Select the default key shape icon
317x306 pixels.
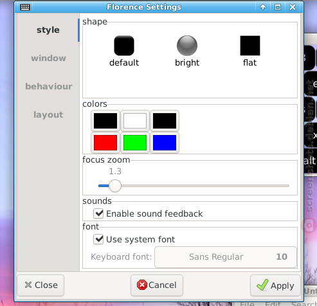124,46
